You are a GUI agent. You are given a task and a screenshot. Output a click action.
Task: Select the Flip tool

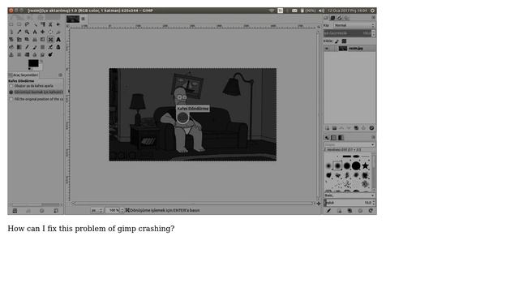pyautogui.click(x=43, y=40)
